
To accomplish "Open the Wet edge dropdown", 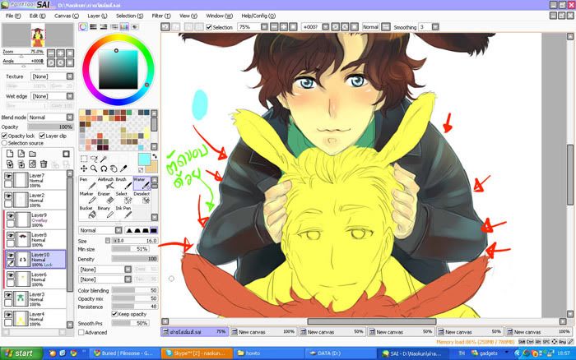I will tap(50, 97).
